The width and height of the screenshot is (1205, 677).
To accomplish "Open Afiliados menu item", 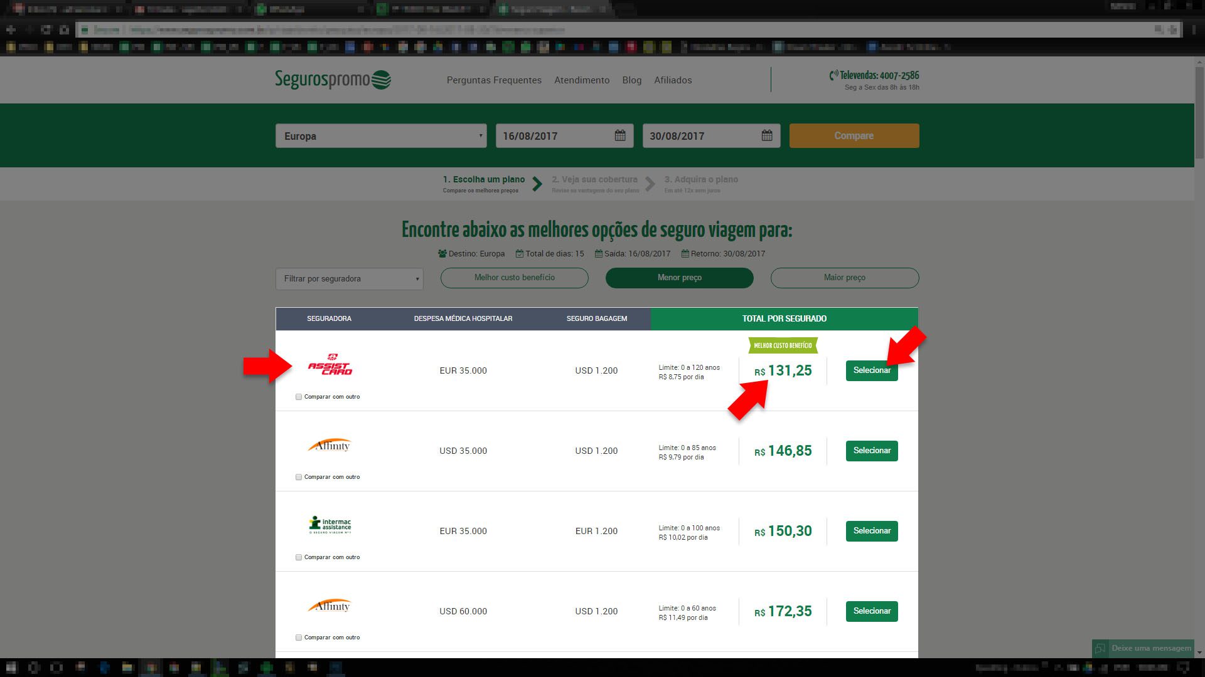I will (673, 80).
